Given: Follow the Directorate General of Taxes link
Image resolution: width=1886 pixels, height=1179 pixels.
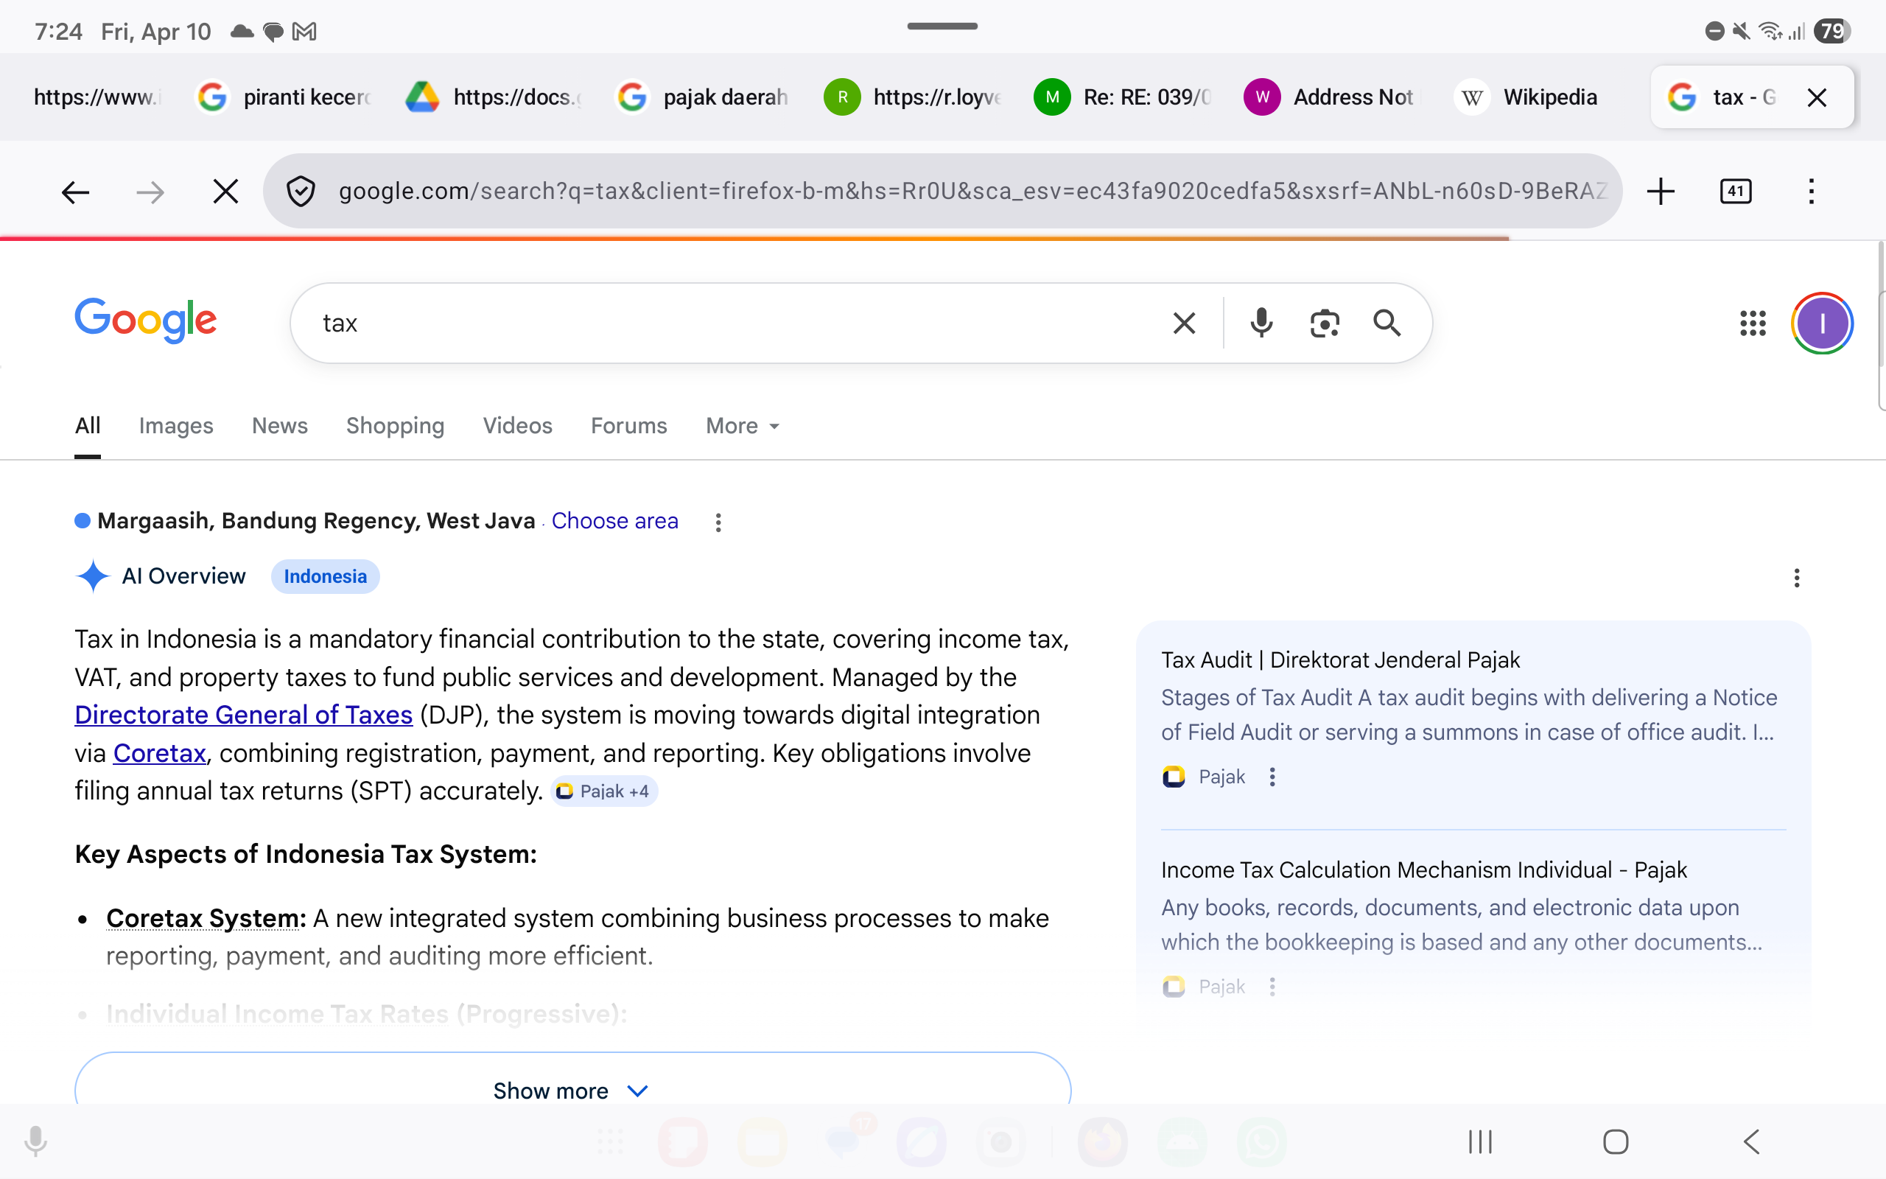Looking at the screenshot, I should [x=242, y=714].
